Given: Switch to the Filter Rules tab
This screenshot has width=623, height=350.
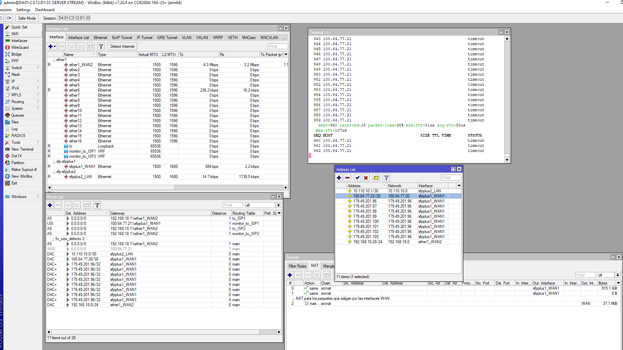Looking at the screenshot, I should coord(297,266).
